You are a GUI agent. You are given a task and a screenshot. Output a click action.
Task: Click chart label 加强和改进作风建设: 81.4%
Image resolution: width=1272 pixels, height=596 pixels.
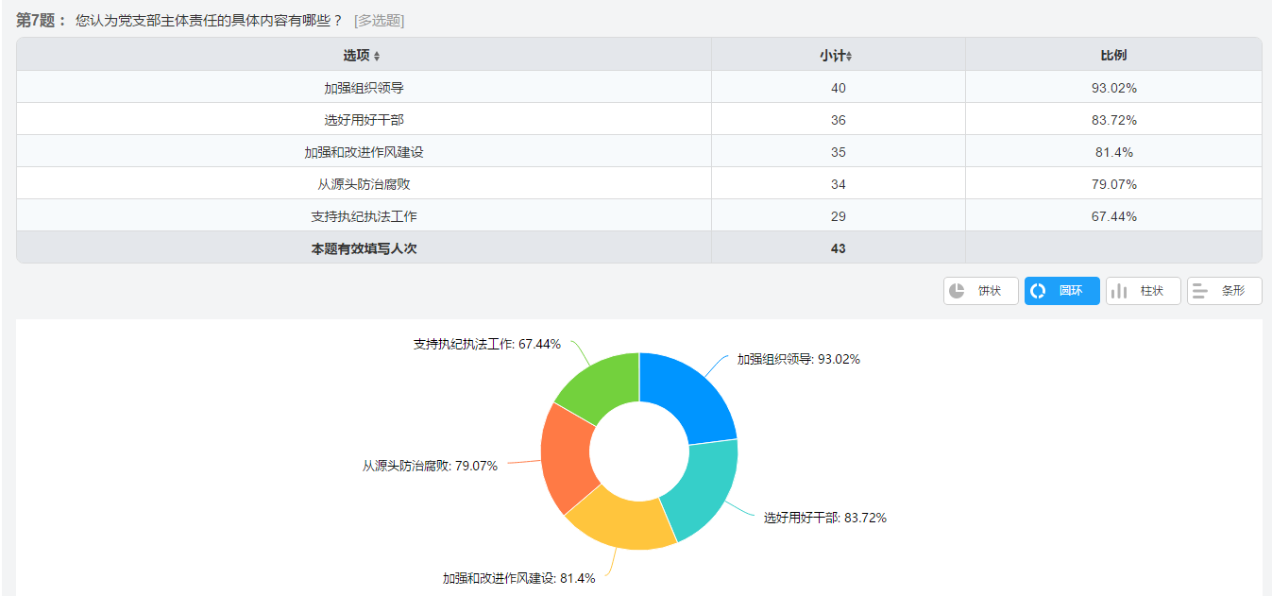(518, 578)
